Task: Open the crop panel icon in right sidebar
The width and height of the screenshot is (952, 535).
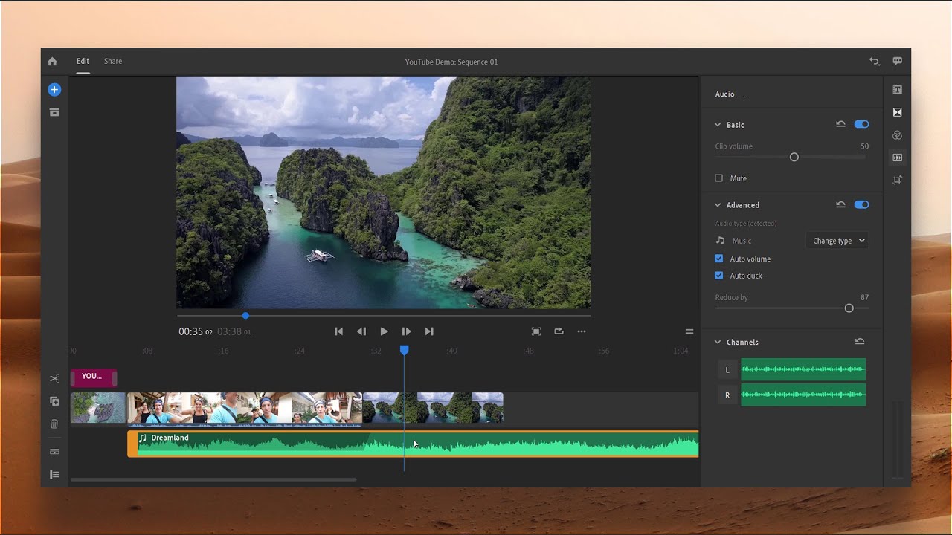Action: coord(898,180)
